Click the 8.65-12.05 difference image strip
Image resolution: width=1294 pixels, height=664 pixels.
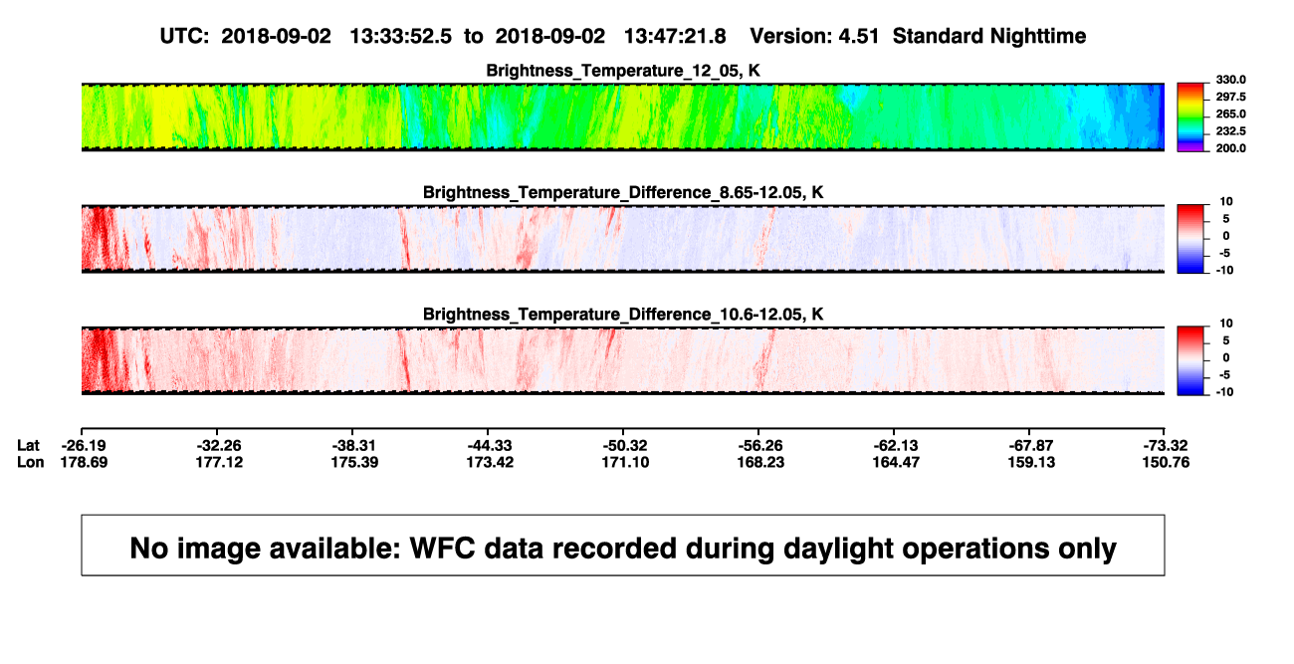(x=623, y=239)
